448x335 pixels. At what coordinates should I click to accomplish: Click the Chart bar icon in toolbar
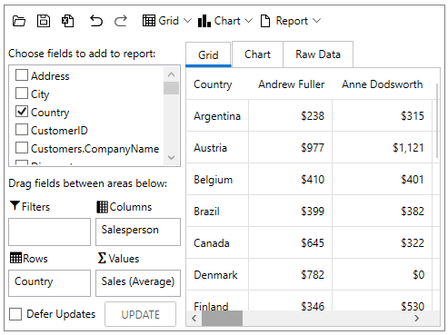pyautogui.click(x=204, y=21)
